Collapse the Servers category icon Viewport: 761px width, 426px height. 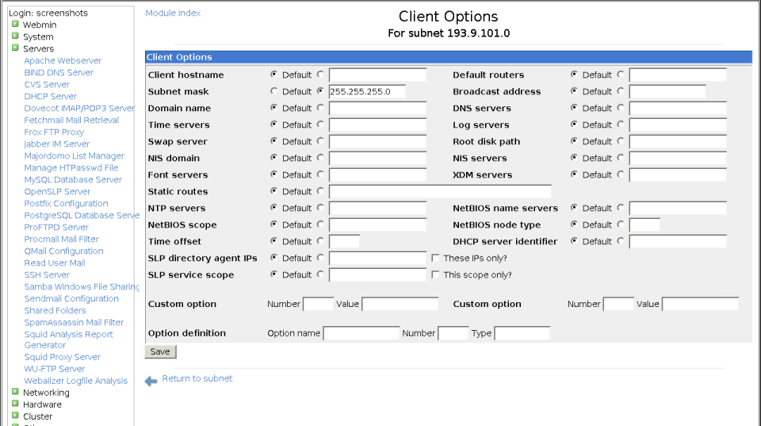15,48
